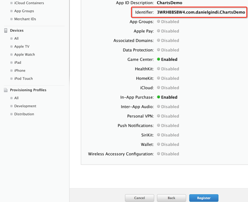This screenshot has height=202, width=248.
Task: Click the highlighted Identifier value text
Action: (x=201, y=12)
